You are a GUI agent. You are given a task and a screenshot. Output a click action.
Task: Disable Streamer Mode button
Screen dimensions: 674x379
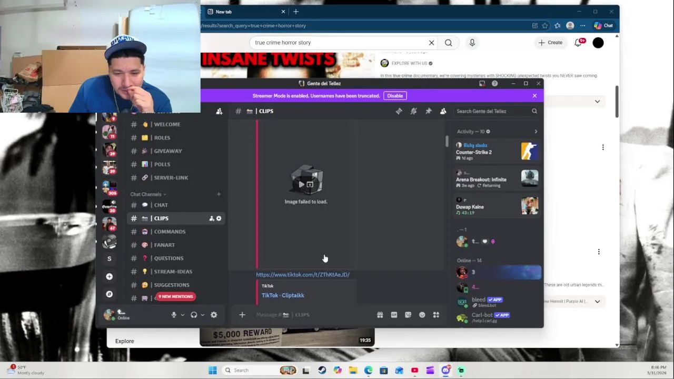395,96
